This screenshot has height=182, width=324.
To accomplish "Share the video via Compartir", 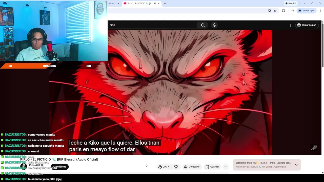I will coord(192,167).
